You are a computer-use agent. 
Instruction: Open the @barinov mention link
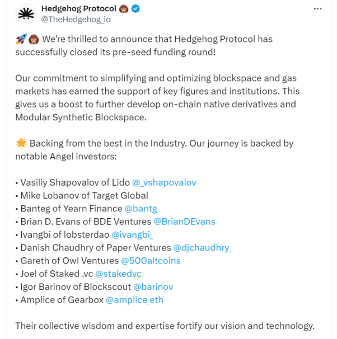(x=153, y=287)
